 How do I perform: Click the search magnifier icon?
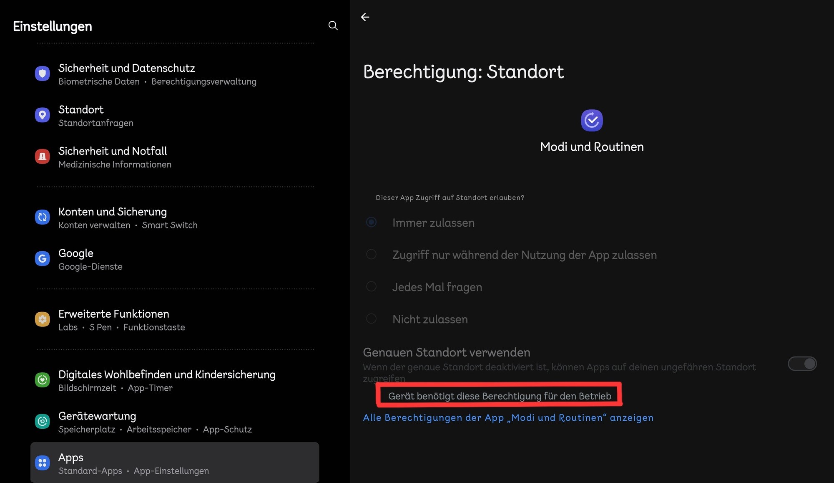[333, 26]
